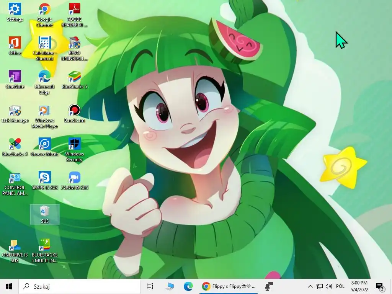Open the volume control tray icon
Viewport: 392px width, 294px height.
(329, 286)
